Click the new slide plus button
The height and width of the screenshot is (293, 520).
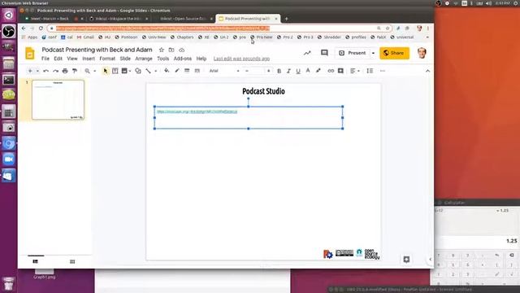click(30, 71)
